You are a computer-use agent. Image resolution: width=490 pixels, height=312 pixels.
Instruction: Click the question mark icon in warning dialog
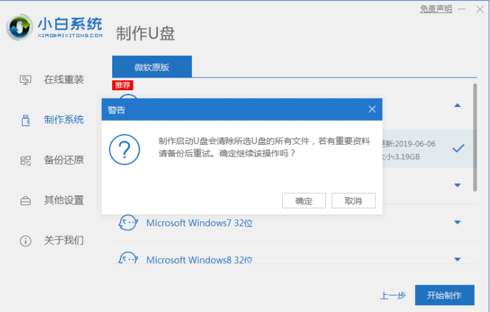point(124,149)
